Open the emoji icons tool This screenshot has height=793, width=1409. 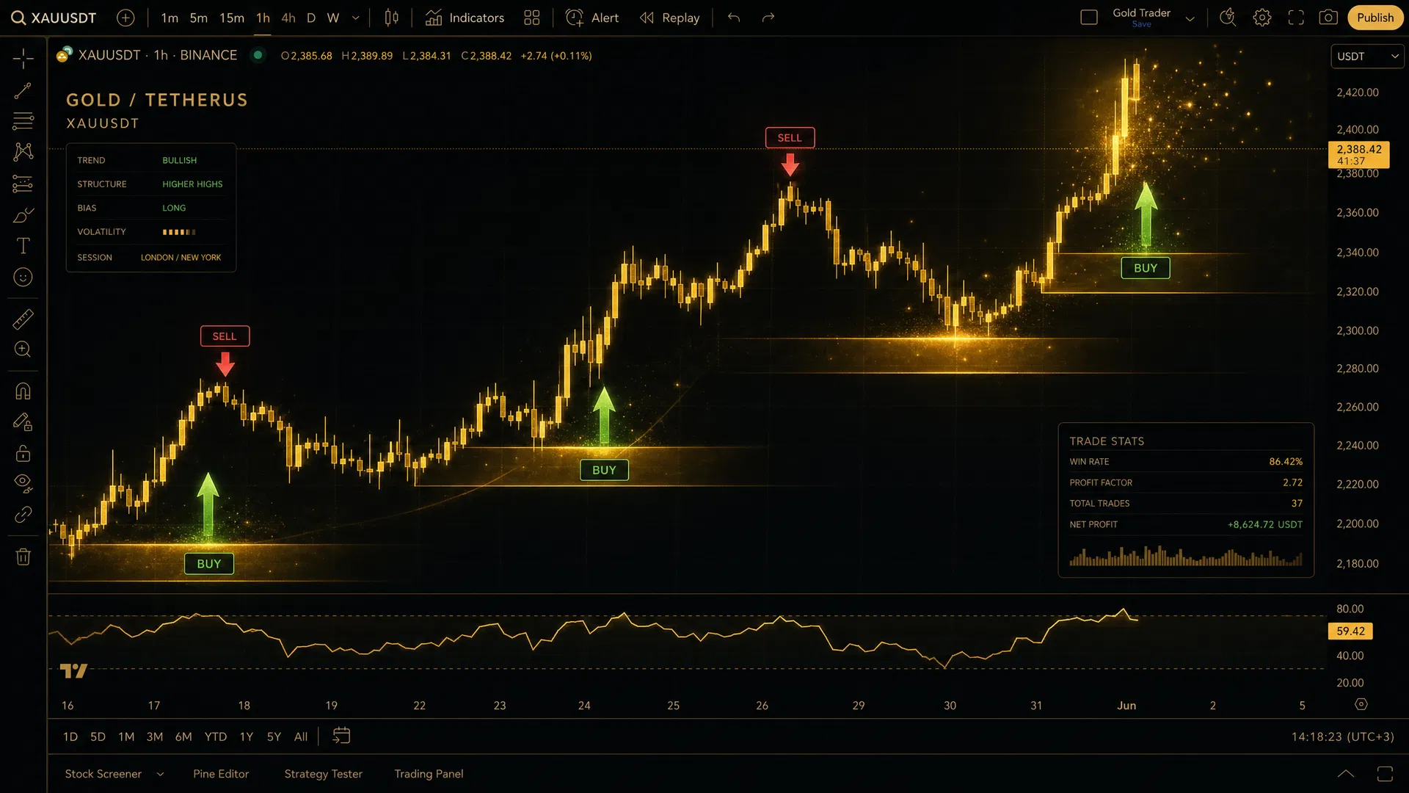click(x=23, y=277)
